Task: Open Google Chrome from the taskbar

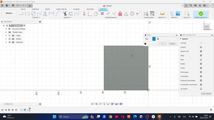Action: (x=110, y=117)
